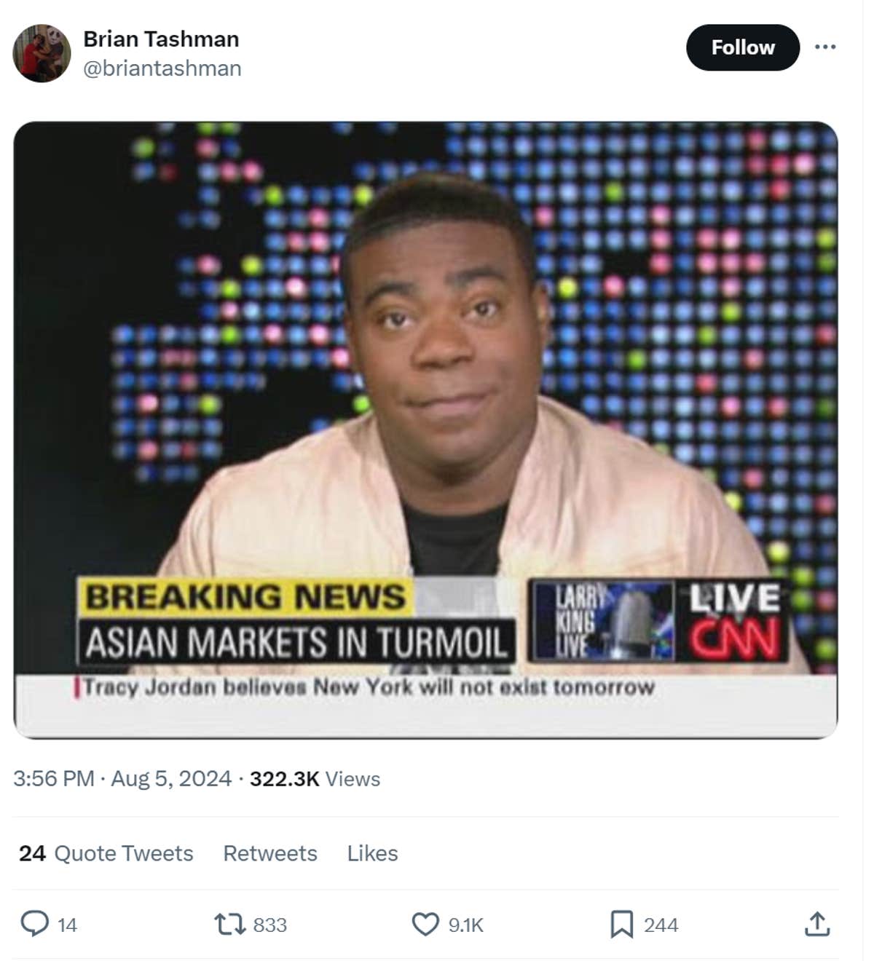
Task: Open the CNN breaking news image
Action: (x=426, y=430)
